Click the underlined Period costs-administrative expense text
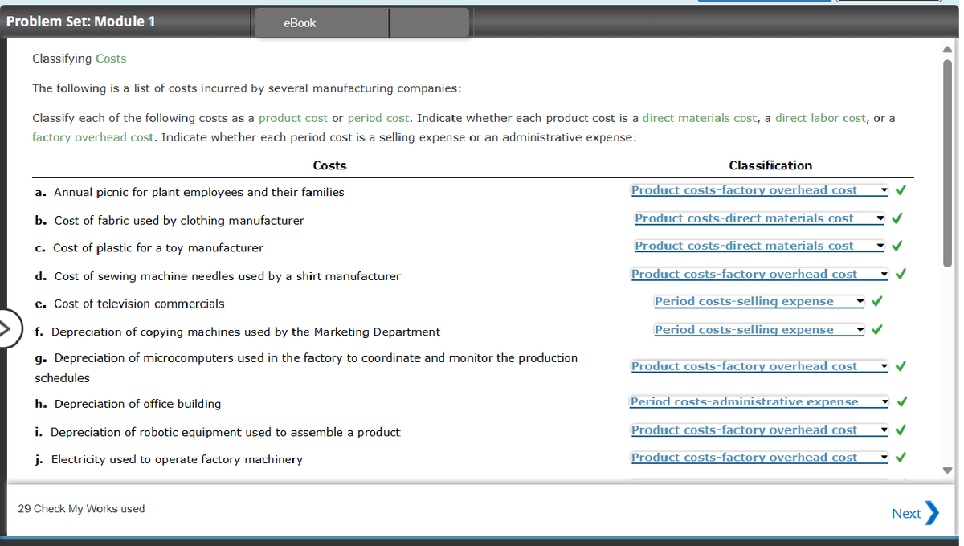Screen dimensions: 964x546 [x=747, y=401]
